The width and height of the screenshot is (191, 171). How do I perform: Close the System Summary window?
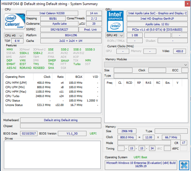[187, 4]
